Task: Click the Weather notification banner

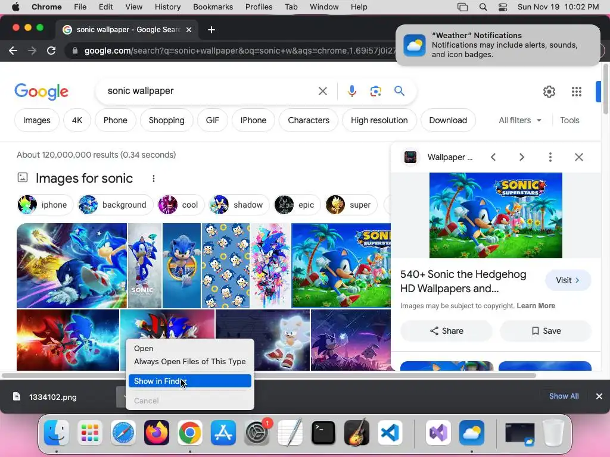Action: [497, 45]
